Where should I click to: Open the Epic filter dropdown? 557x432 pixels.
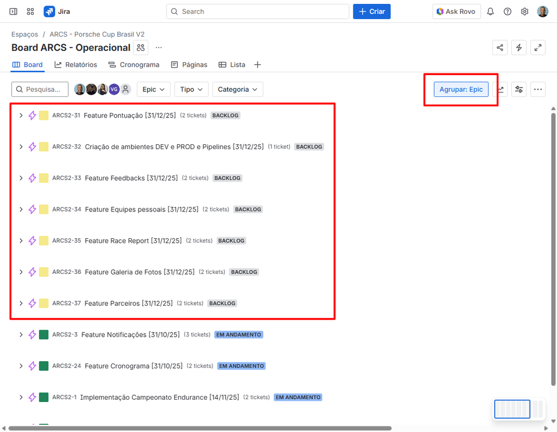coord(153,89)
